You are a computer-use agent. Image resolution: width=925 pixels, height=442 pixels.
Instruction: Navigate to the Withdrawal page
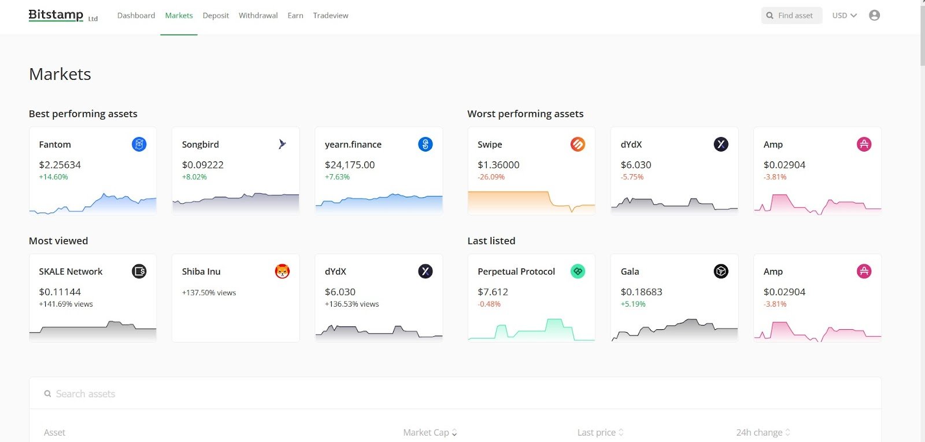[258, 16]
